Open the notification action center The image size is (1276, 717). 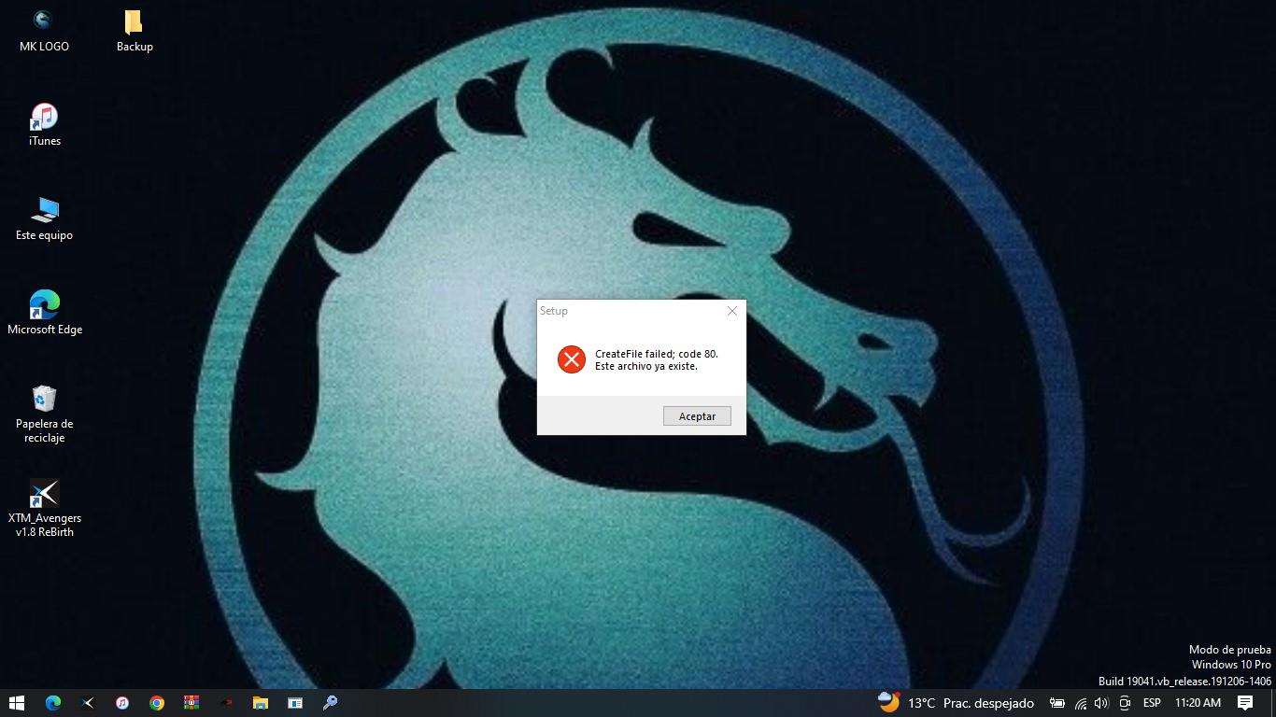1245,703
